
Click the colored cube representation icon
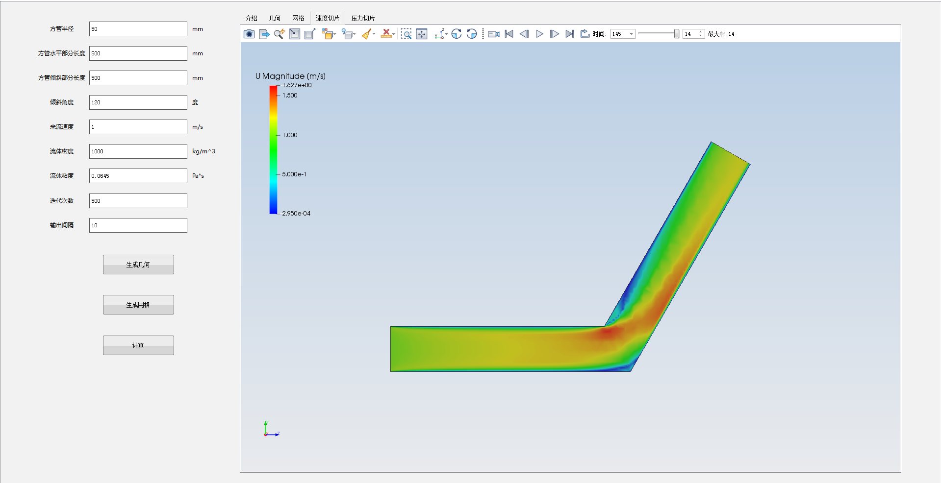327,34
